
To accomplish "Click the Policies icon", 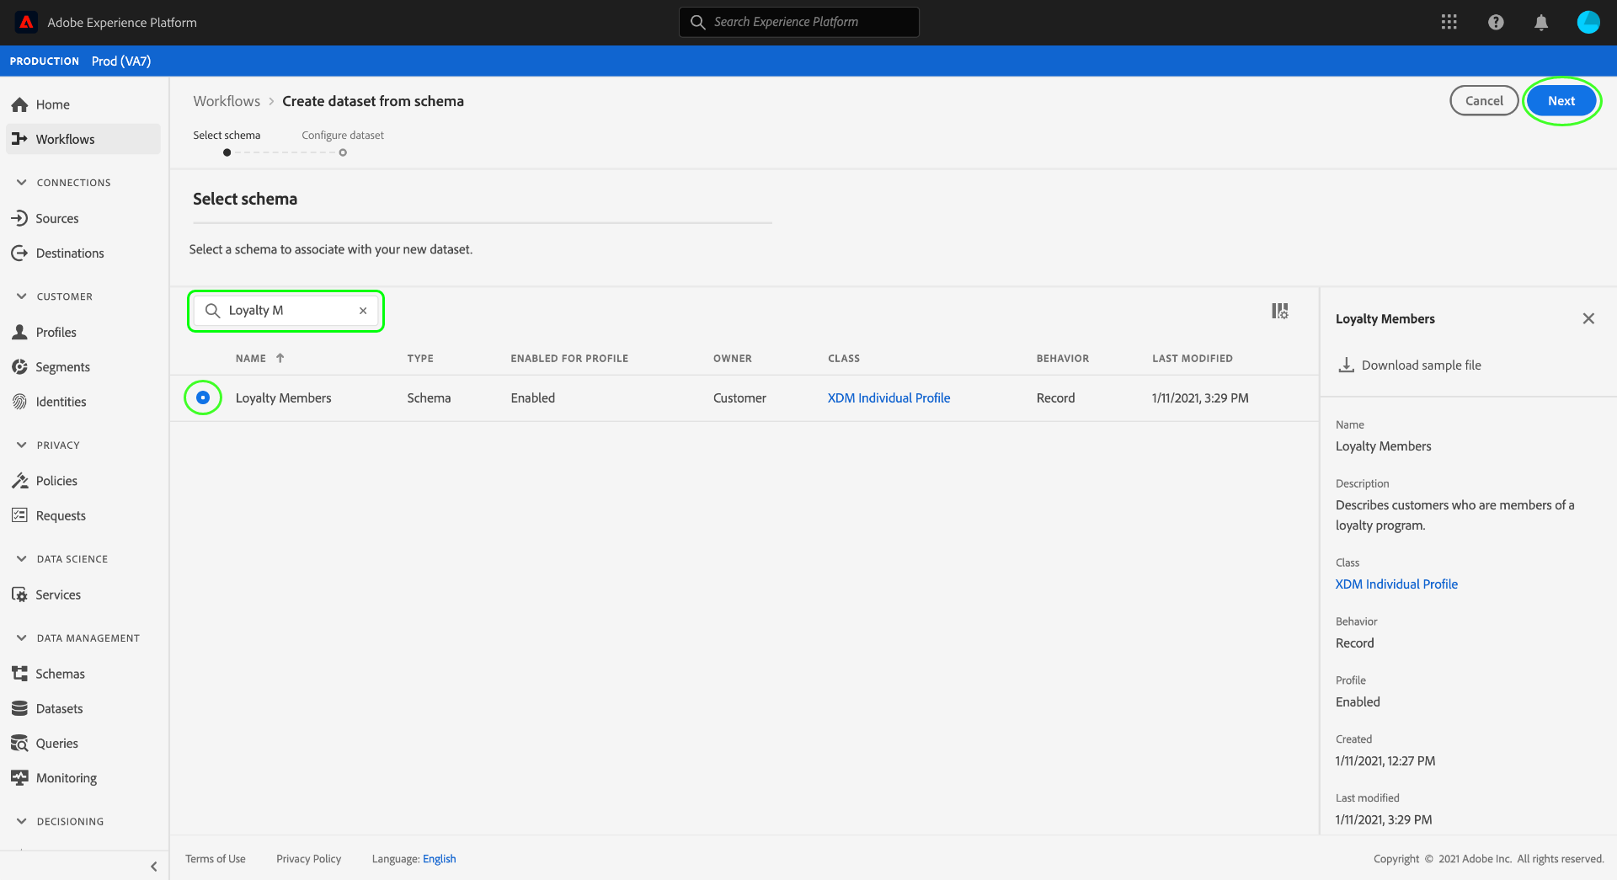I will click(x=19, y=481).
